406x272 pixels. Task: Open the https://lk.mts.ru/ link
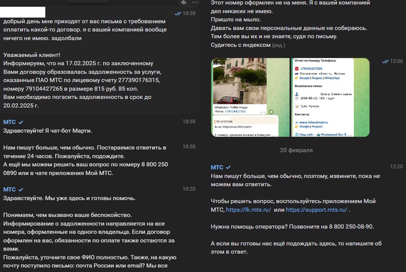(248, 209)
